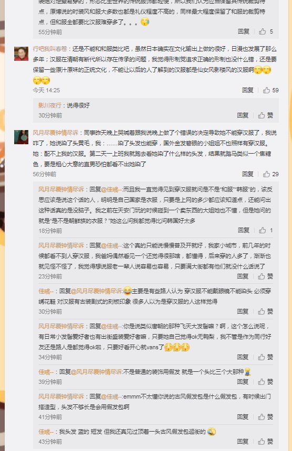292x451 pixels.
Task: Open username link 影川夜行
Action: pos(50,105)
